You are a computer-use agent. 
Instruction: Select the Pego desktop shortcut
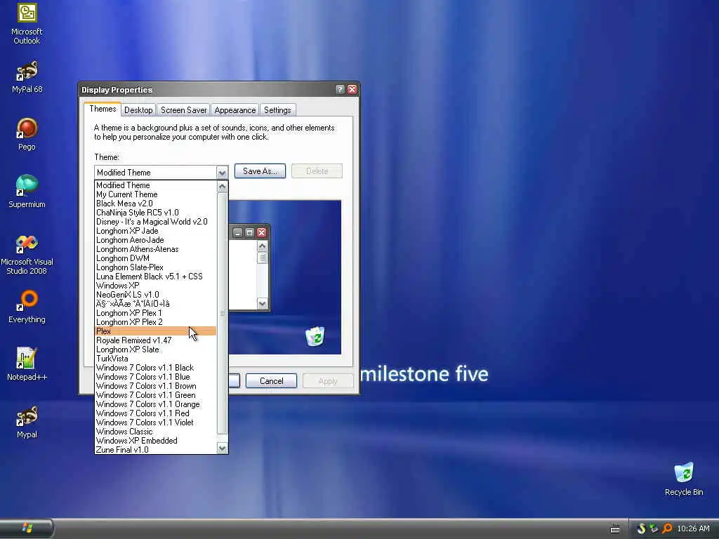point(27,134)
